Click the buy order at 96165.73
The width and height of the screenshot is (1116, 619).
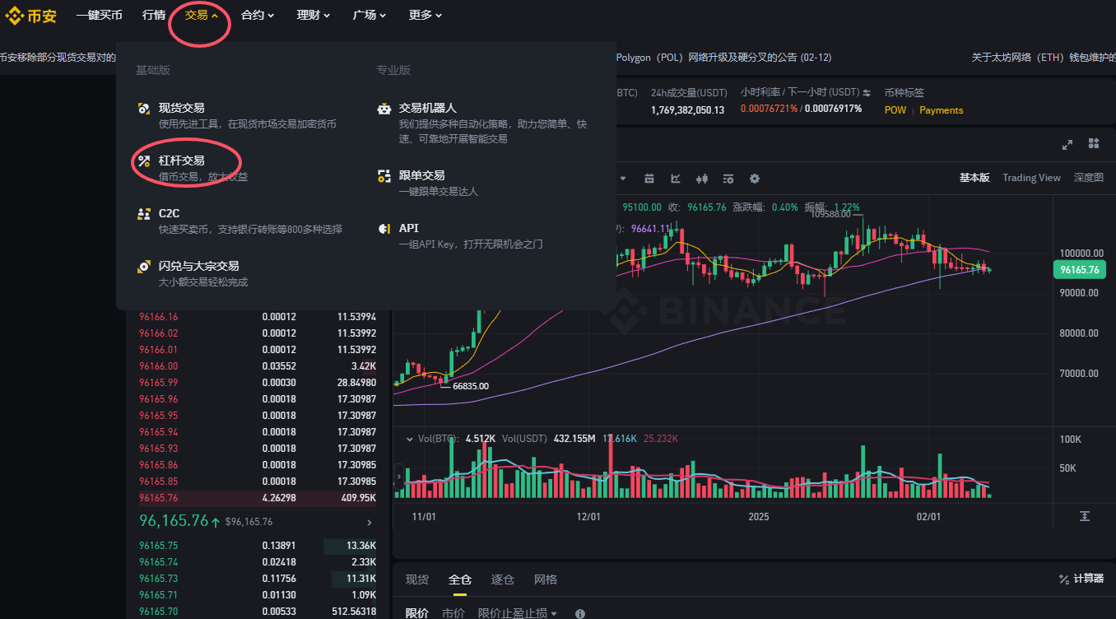pos(258,579)
